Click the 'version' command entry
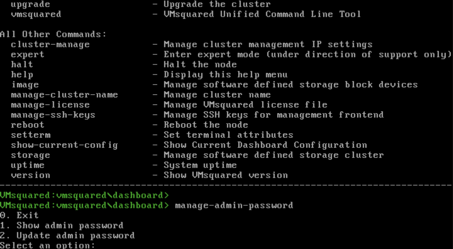The width and height of the screenshot is (453, 249). pos(30,175)
